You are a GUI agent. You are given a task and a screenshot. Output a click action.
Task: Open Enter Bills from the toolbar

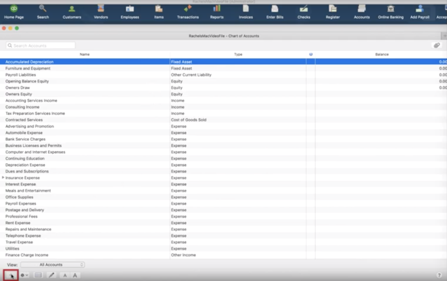tap(275, 12)
